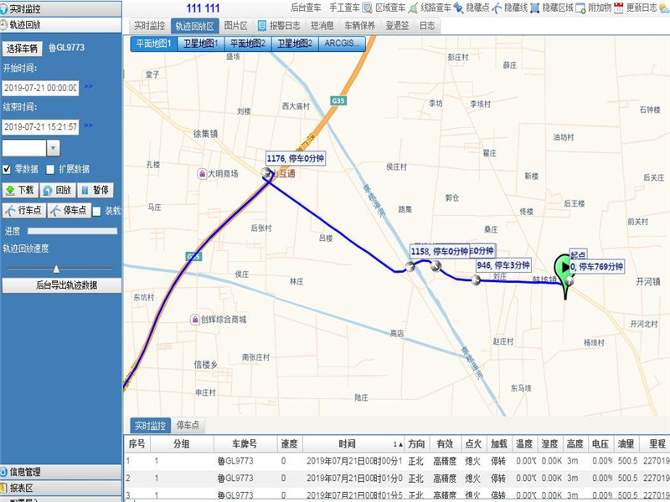670x502 pixels.
Task: Start track replay with 回放 button
Action: [x=57, y=190]
